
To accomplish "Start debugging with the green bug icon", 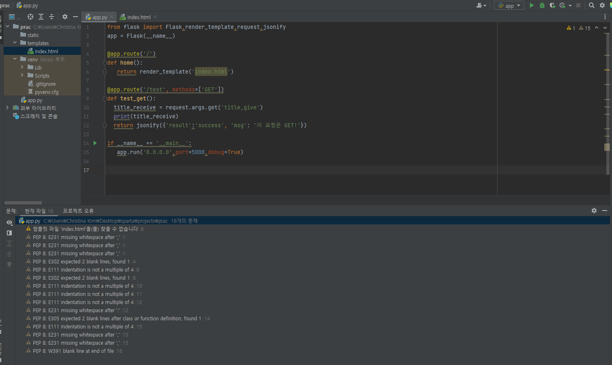I will [542, 5].
